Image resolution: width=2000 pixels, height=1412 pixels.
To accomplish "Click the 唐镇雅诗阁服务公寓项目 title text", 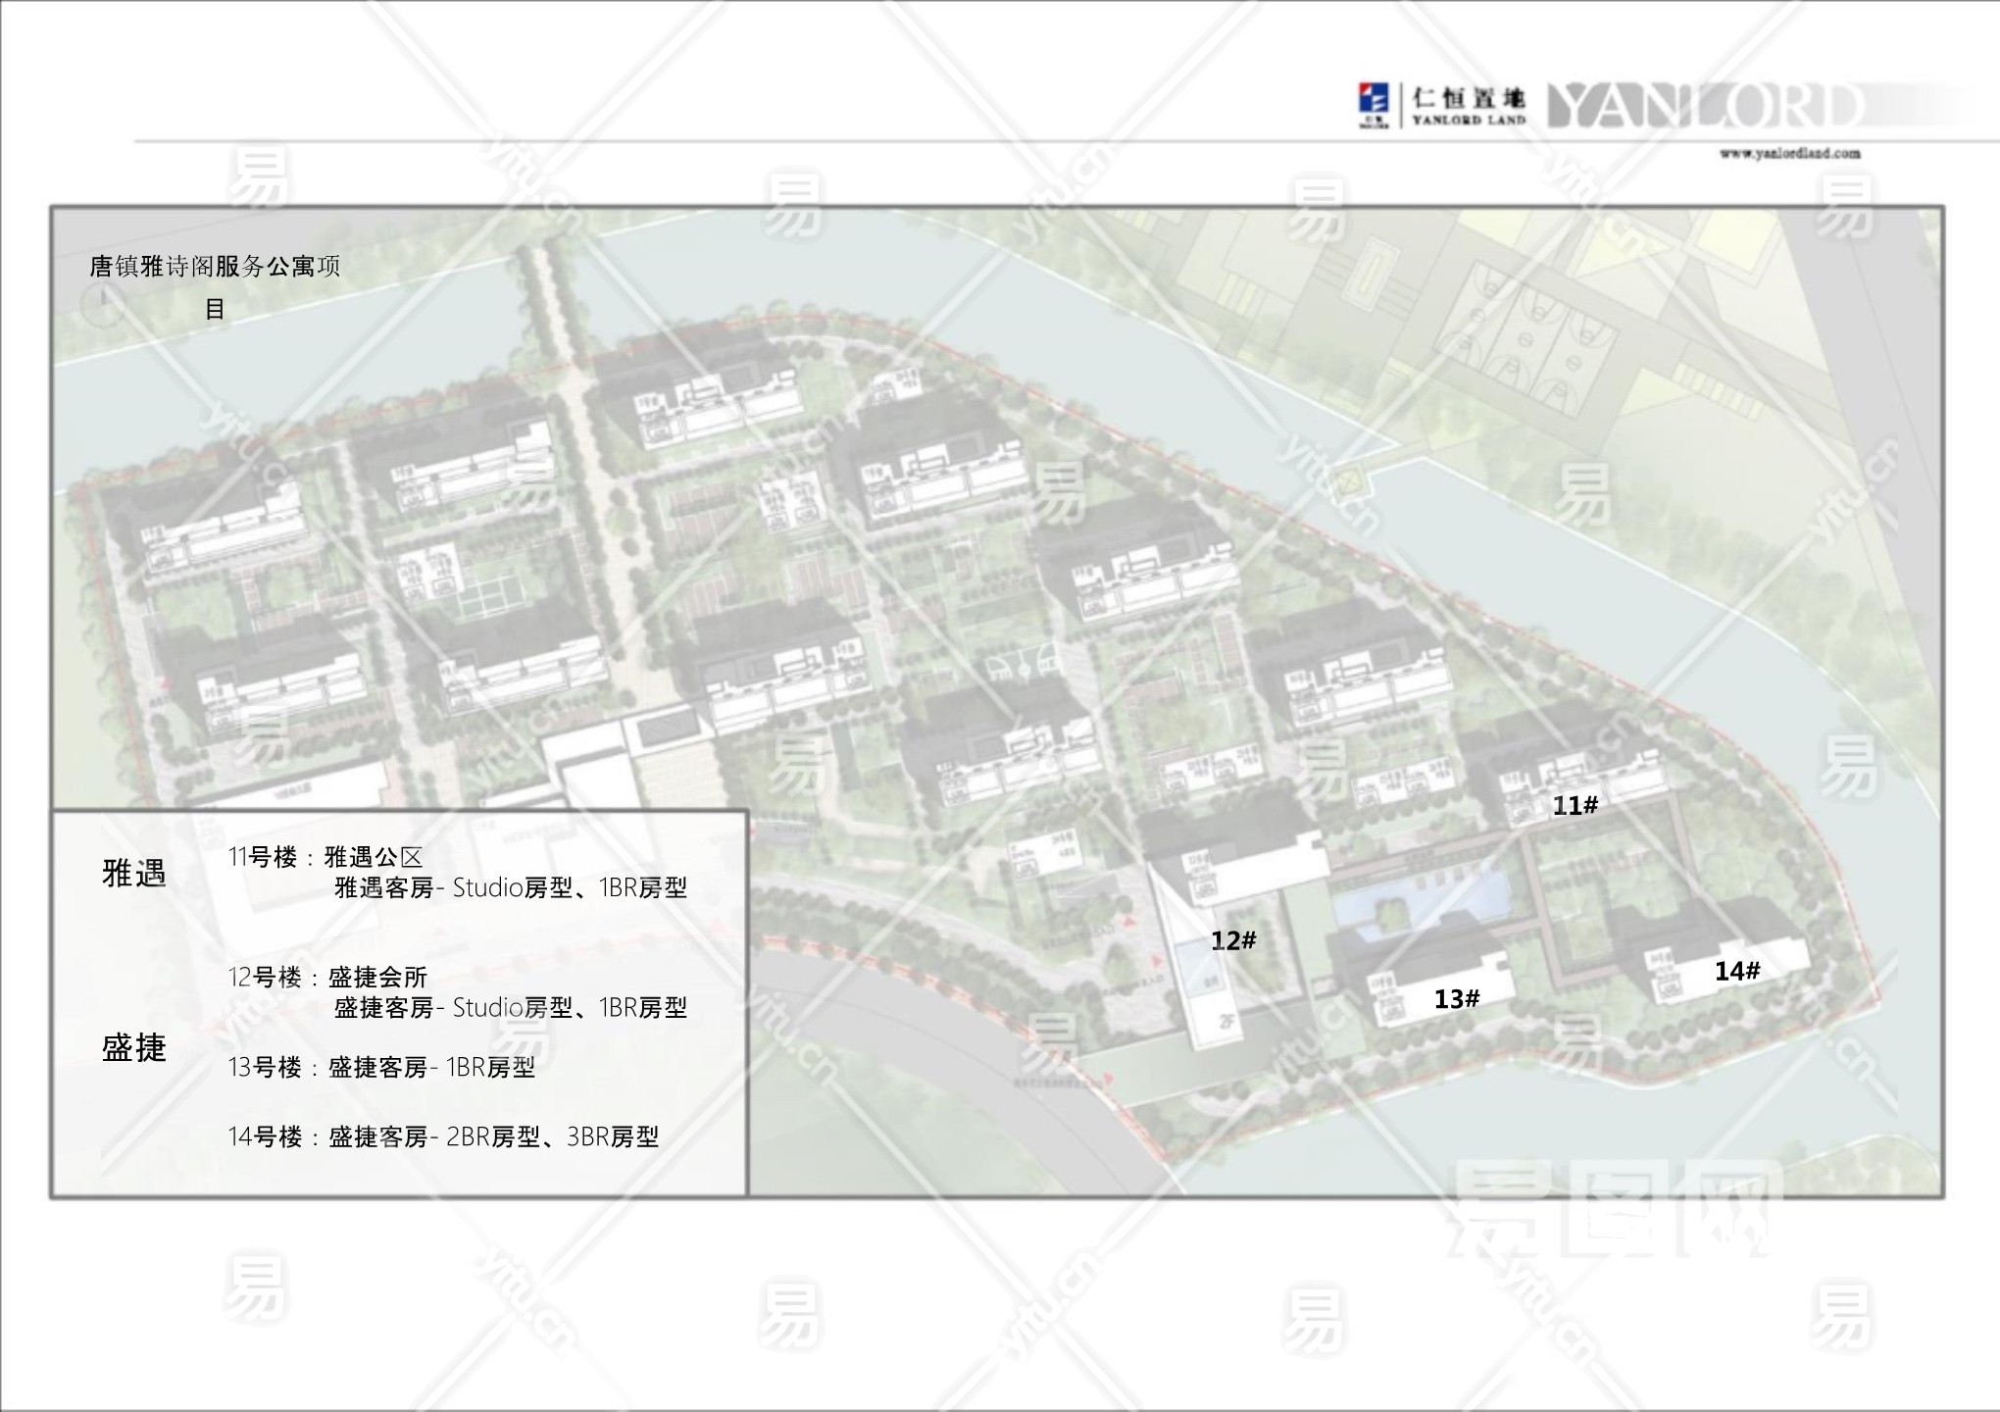I will pos(214,267).
